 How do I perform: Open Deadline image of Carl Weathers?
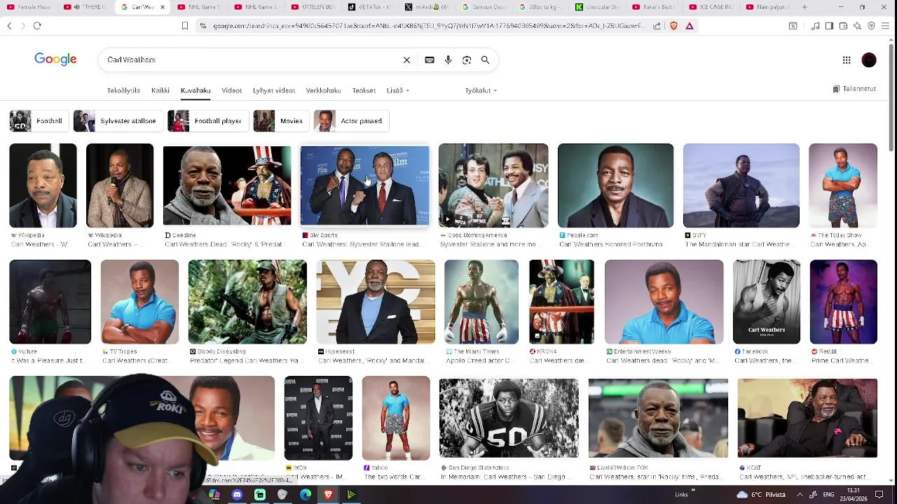tap(227, 185)
